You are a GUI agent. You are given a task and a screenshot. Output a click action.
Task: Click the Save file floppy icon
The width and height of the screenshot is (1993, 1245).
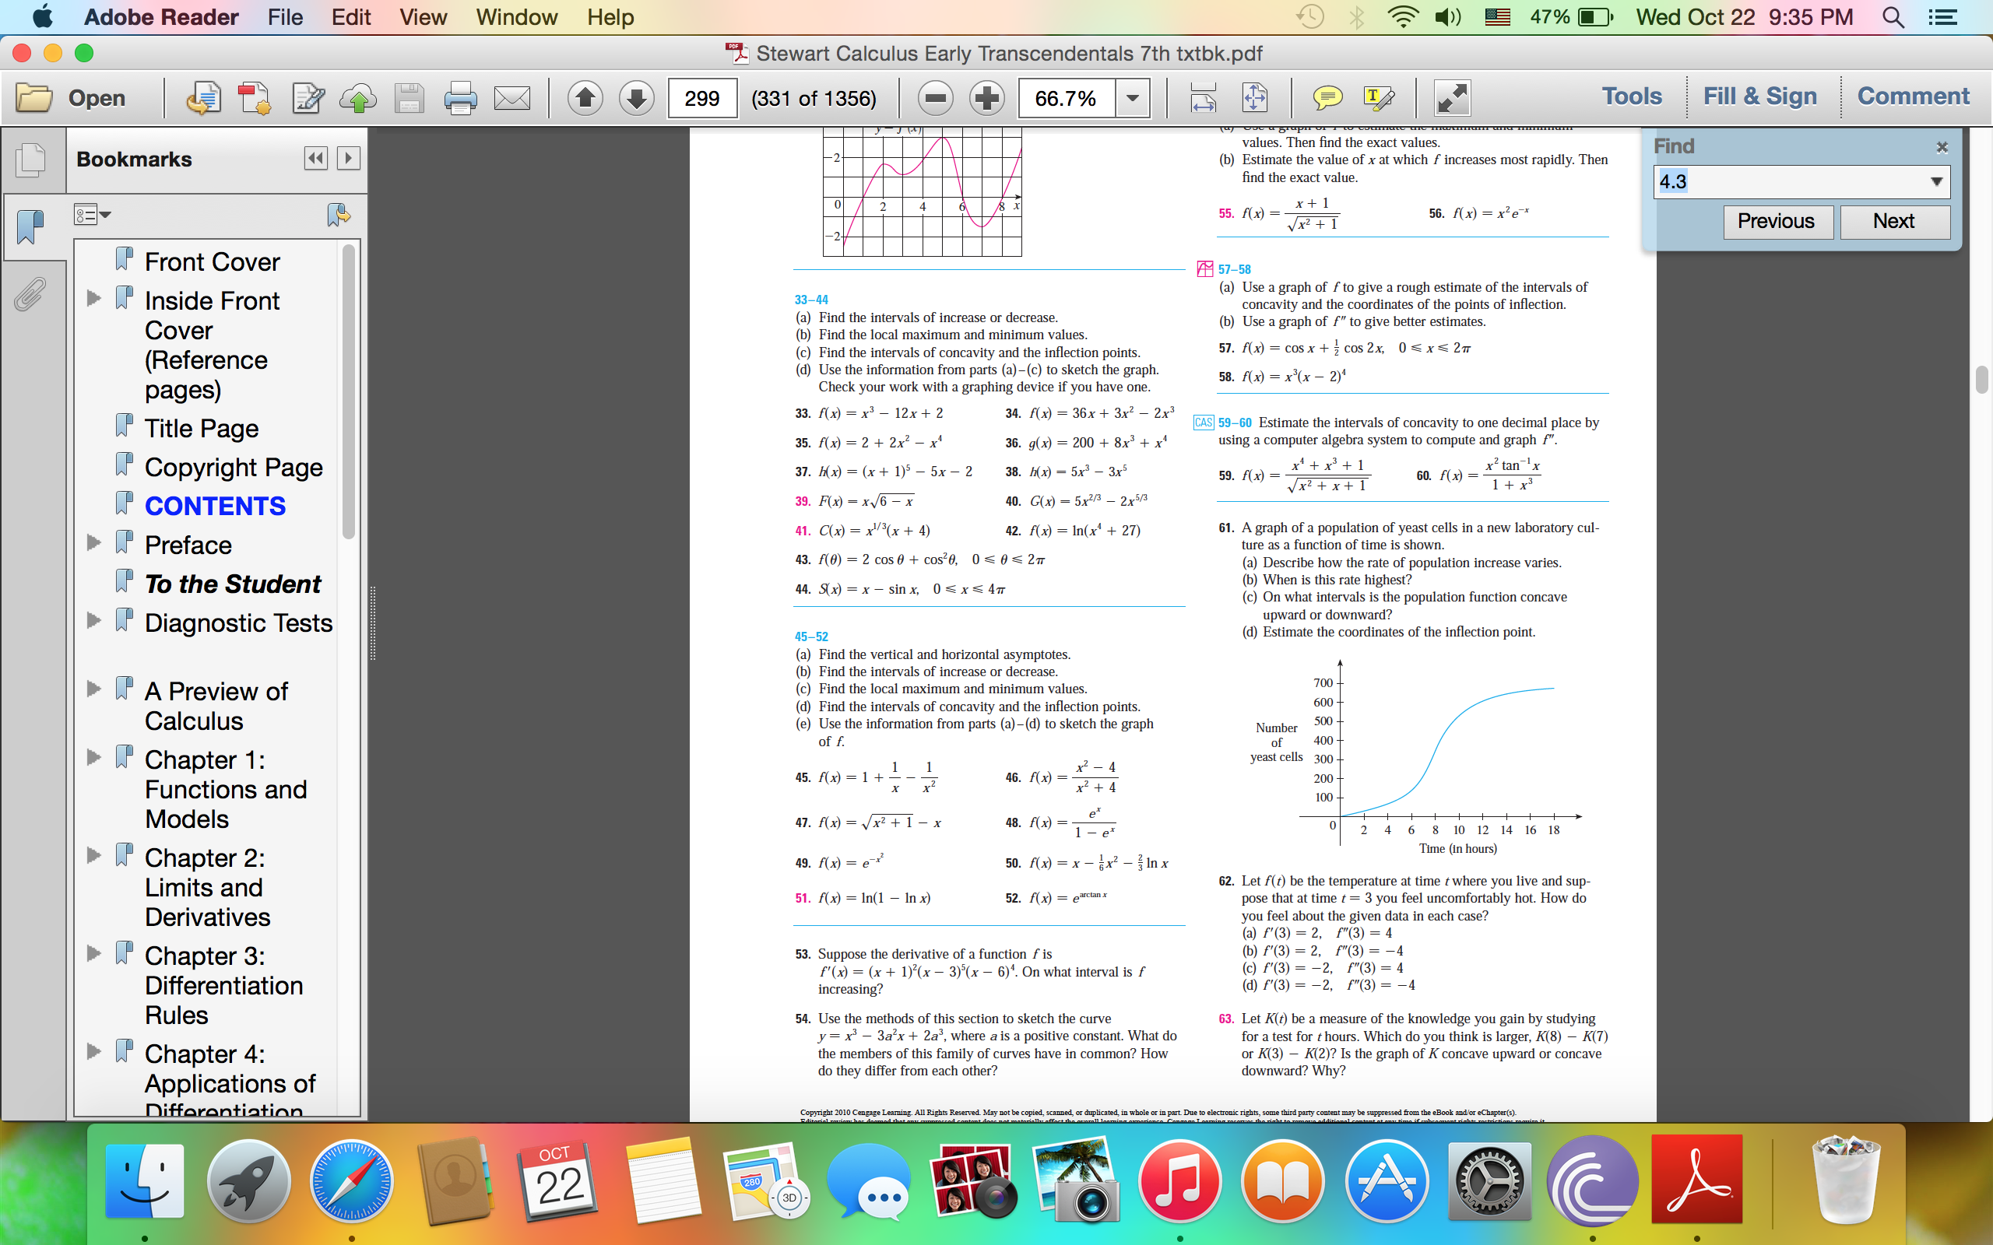pyautogui.click(x=409, y=98)
